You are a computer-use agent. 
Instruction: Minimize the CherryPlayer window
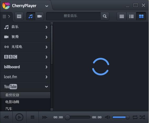click(x=127, y=7)
